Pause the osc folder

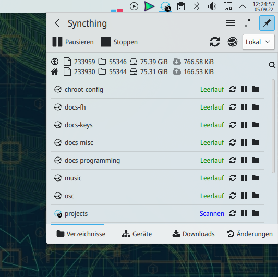pyautogui.click(x=244, y=196)
